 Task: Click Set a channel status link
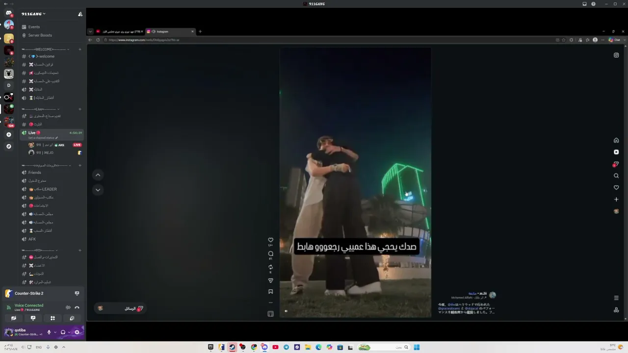(x=43, y=138)
